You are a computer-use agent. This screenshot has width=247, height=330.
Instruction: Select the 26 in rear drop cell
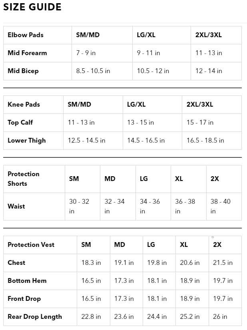tap(225, 317)
